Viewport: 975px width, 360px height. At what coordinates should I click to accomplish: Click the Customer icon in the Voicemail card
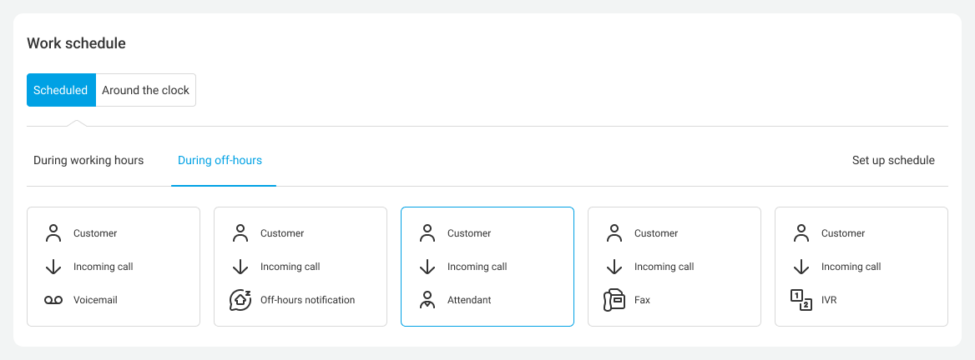click(53, 233)
